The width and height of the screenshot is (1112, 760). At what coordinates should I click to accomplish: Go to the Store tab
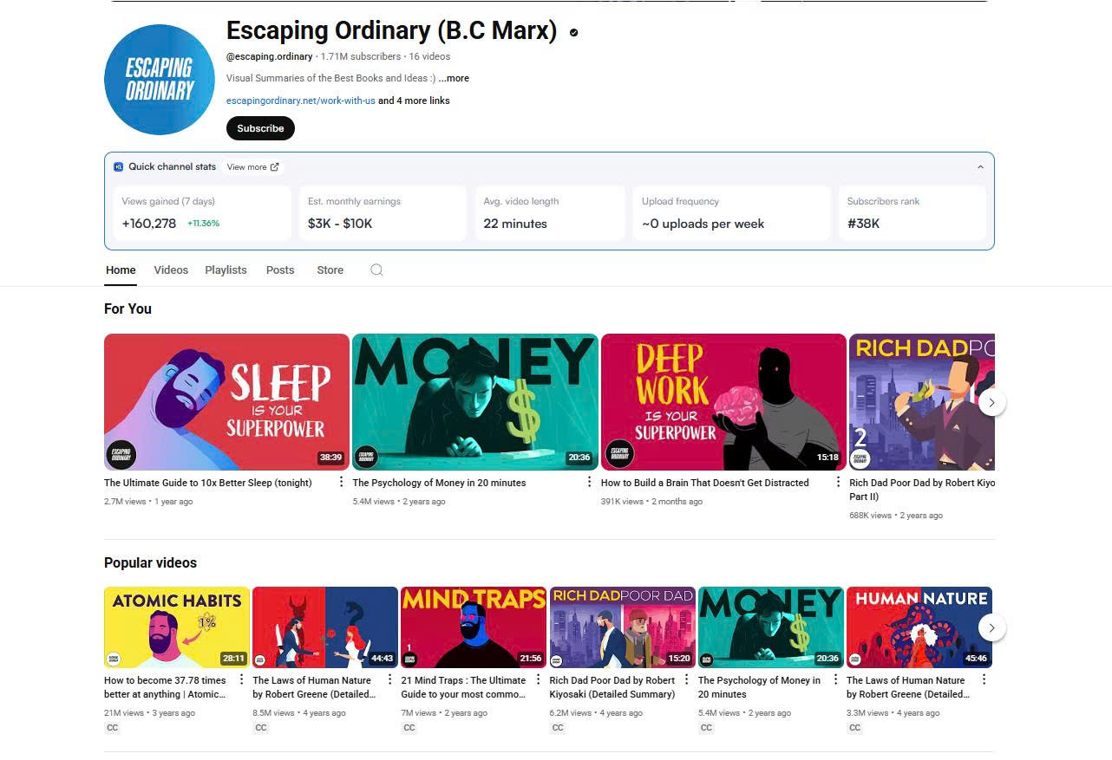(330, 270)
